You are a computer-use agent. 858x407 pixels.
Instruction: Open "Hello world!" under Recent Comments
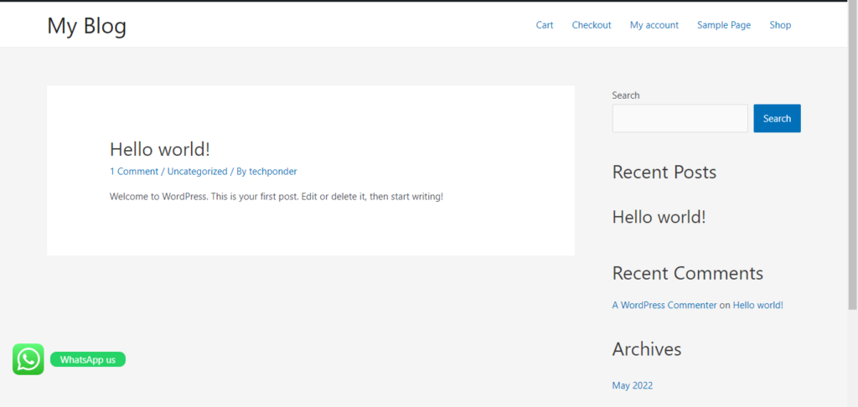coord(757,306)
